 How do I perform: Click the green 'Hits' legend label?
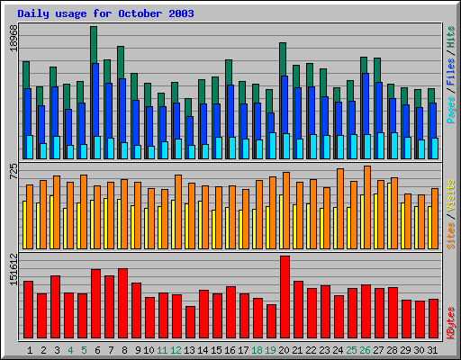[x=450, y=37]
